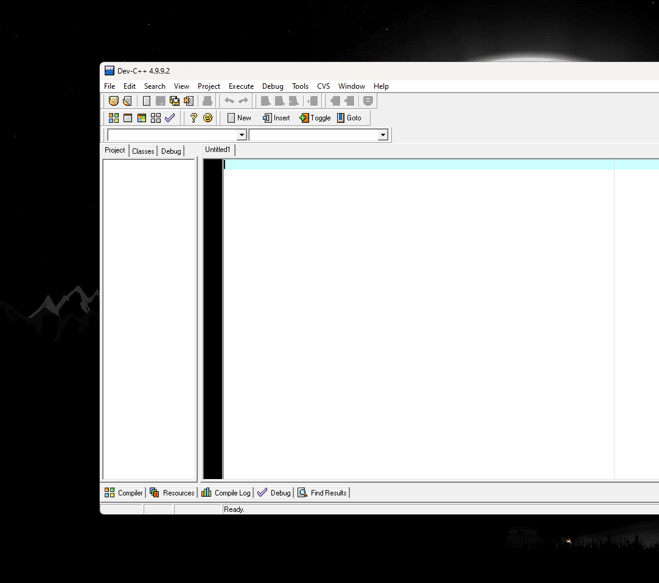Open the Compiler tab at the bottom
Viewport: 659px width, 583px height.
(124, 492)
